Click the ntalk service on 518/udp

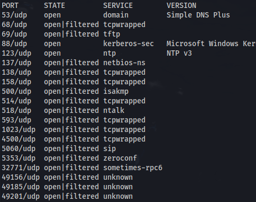point(114,110)
